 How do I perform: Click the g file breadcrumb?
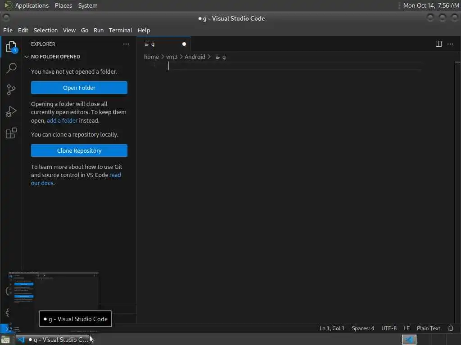click(221, 57)
